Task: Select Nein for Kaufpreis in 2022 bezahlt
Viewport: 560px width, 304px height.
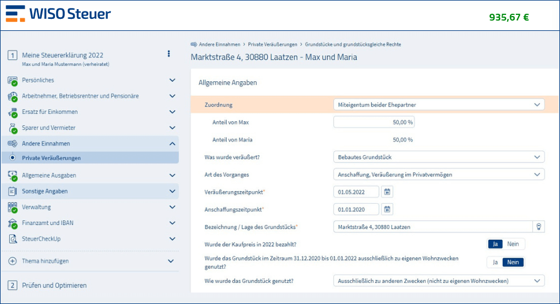Action: point(513,244)
